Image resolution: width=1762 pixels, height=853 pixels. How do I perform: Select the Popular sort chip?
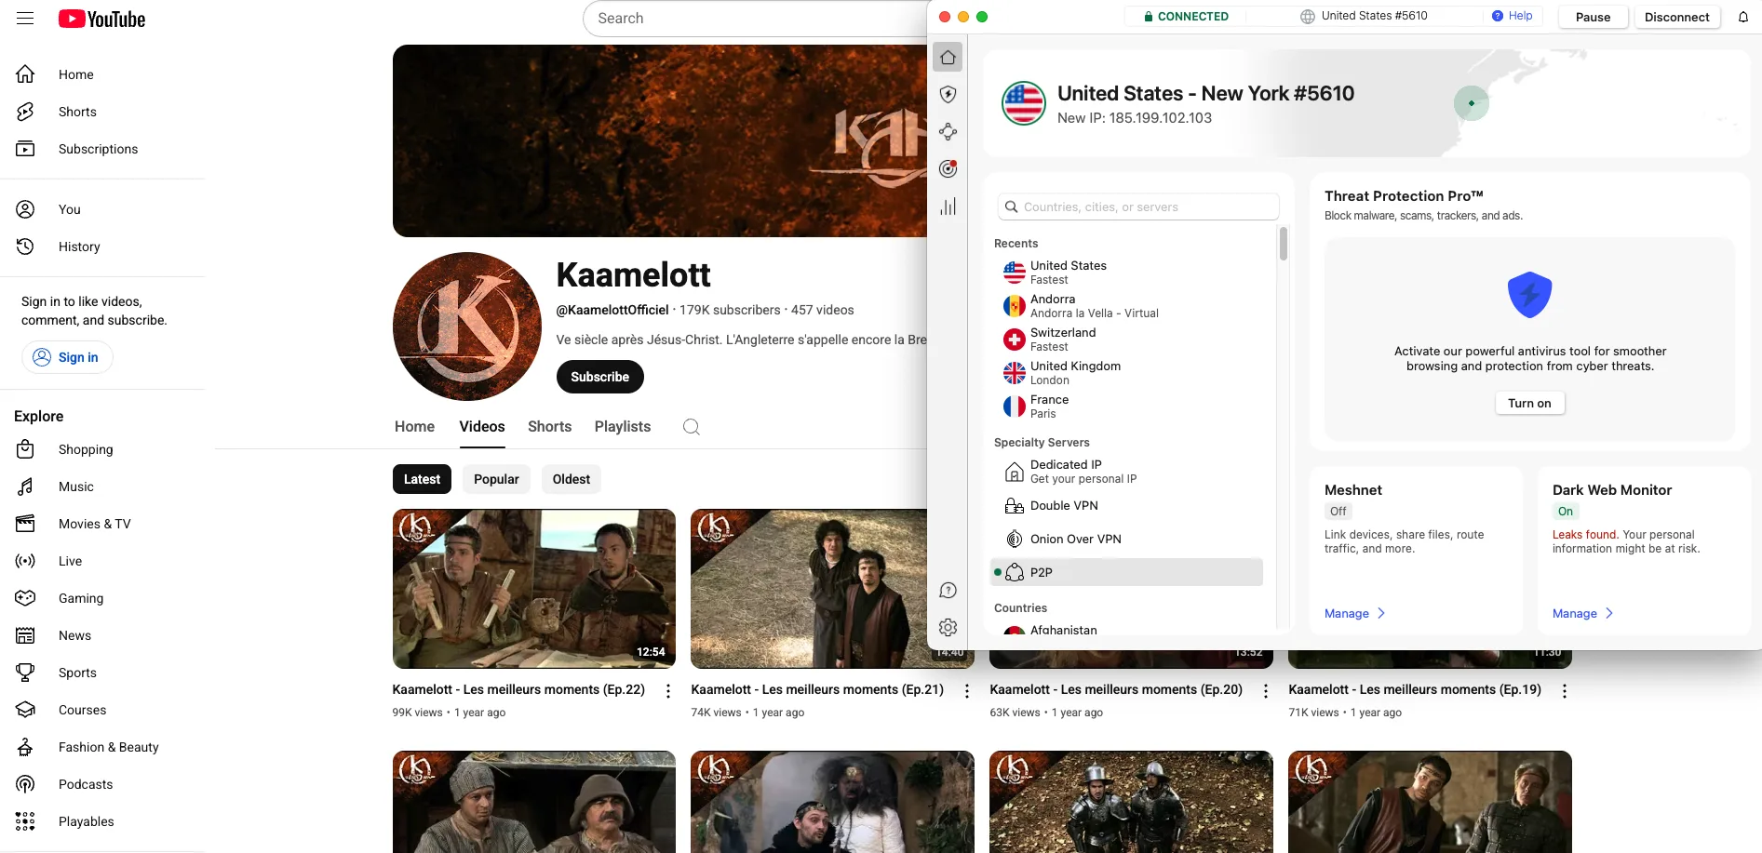click(496, 479)
